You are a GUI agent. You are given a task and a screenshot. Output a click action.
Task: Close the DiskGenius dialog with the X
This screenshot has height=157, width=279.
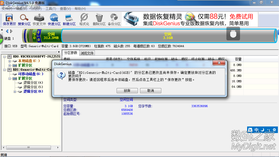pyautogui.click(x=219, y=63)
